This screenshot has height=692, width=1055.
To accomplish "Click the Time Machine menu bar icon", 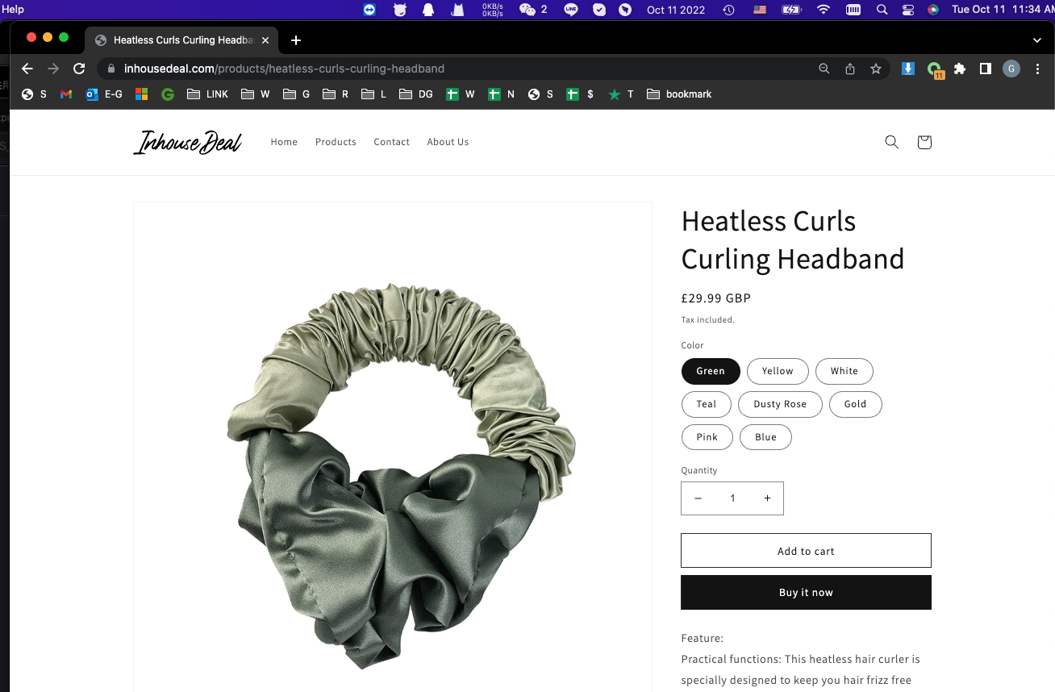I will 728,10.
